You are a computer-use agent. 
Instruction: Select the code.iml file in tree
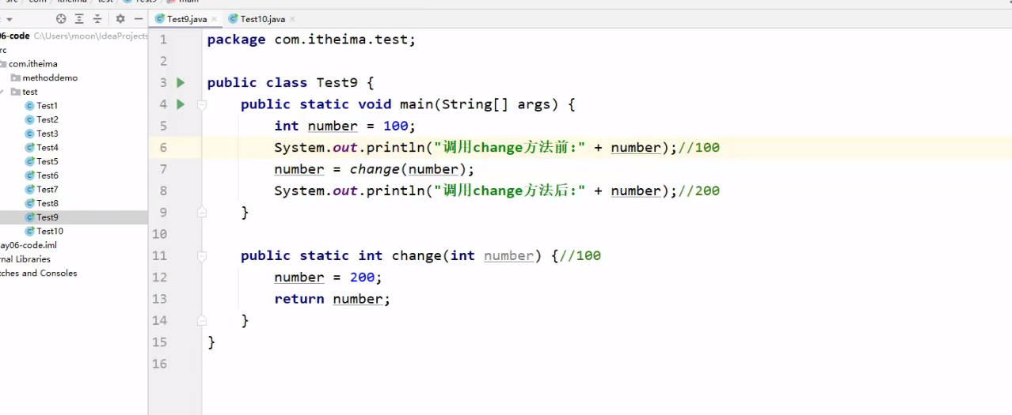pyautogui.click(x=29, y=245)
